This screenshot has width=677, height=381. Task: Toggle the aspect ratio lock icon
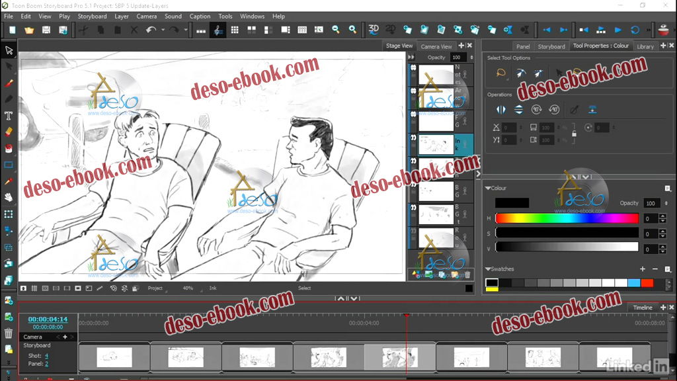click(x=574, y=133)
